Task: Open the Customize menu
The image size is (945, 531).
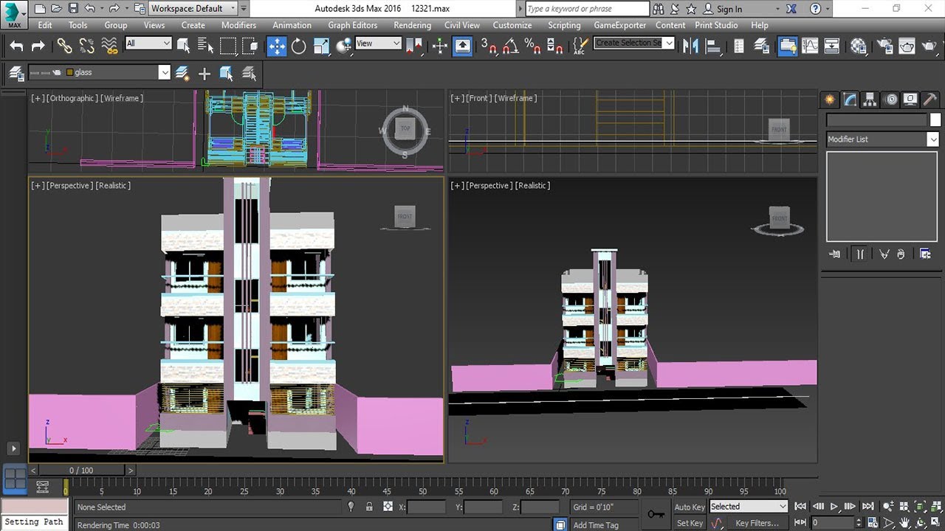Action: coord(512,25)
